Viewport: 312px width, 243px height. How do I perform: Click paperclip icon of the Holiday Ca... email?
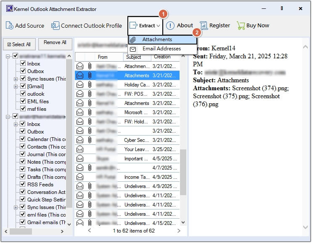point(90,85)
